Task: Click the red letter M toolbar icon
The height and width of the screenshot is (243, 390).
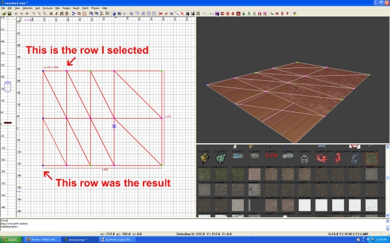Action: [x=277, y=14]
